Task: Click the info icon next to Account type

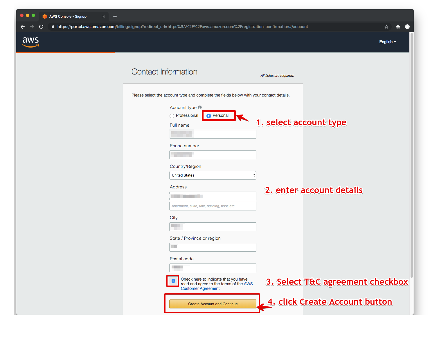Action: click(200, 107)
